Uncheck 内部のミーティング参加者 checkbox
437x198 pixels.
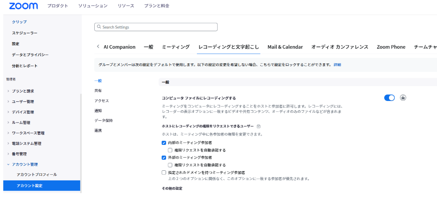coord(164,143)
